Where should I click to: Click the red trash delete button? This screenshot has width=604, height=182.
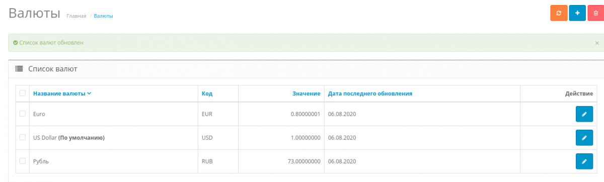[596, 13]
